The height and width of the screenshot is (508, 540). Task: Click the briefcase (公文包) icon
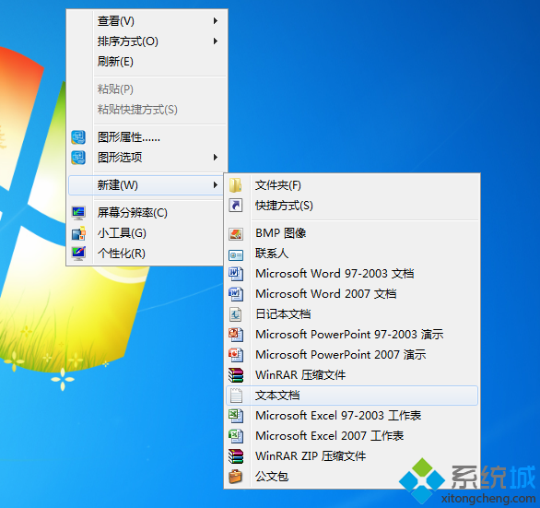236,477
